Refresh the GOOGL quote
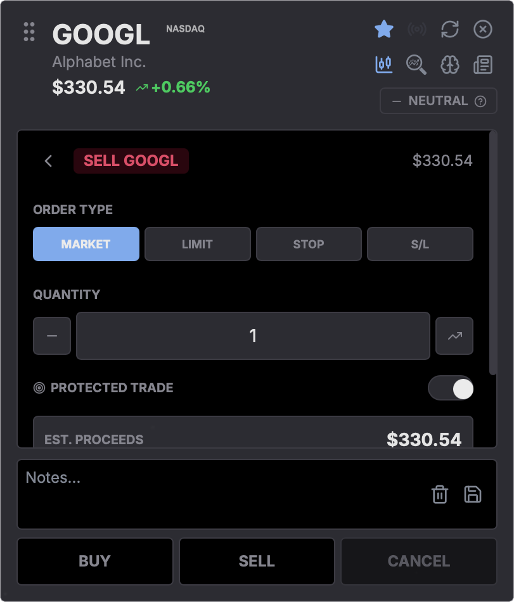The image size is (514, 602). point(450,29)
